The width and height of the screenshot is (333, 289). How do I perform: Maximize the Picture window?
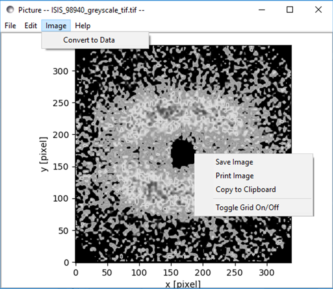click(x=290, y=10)
